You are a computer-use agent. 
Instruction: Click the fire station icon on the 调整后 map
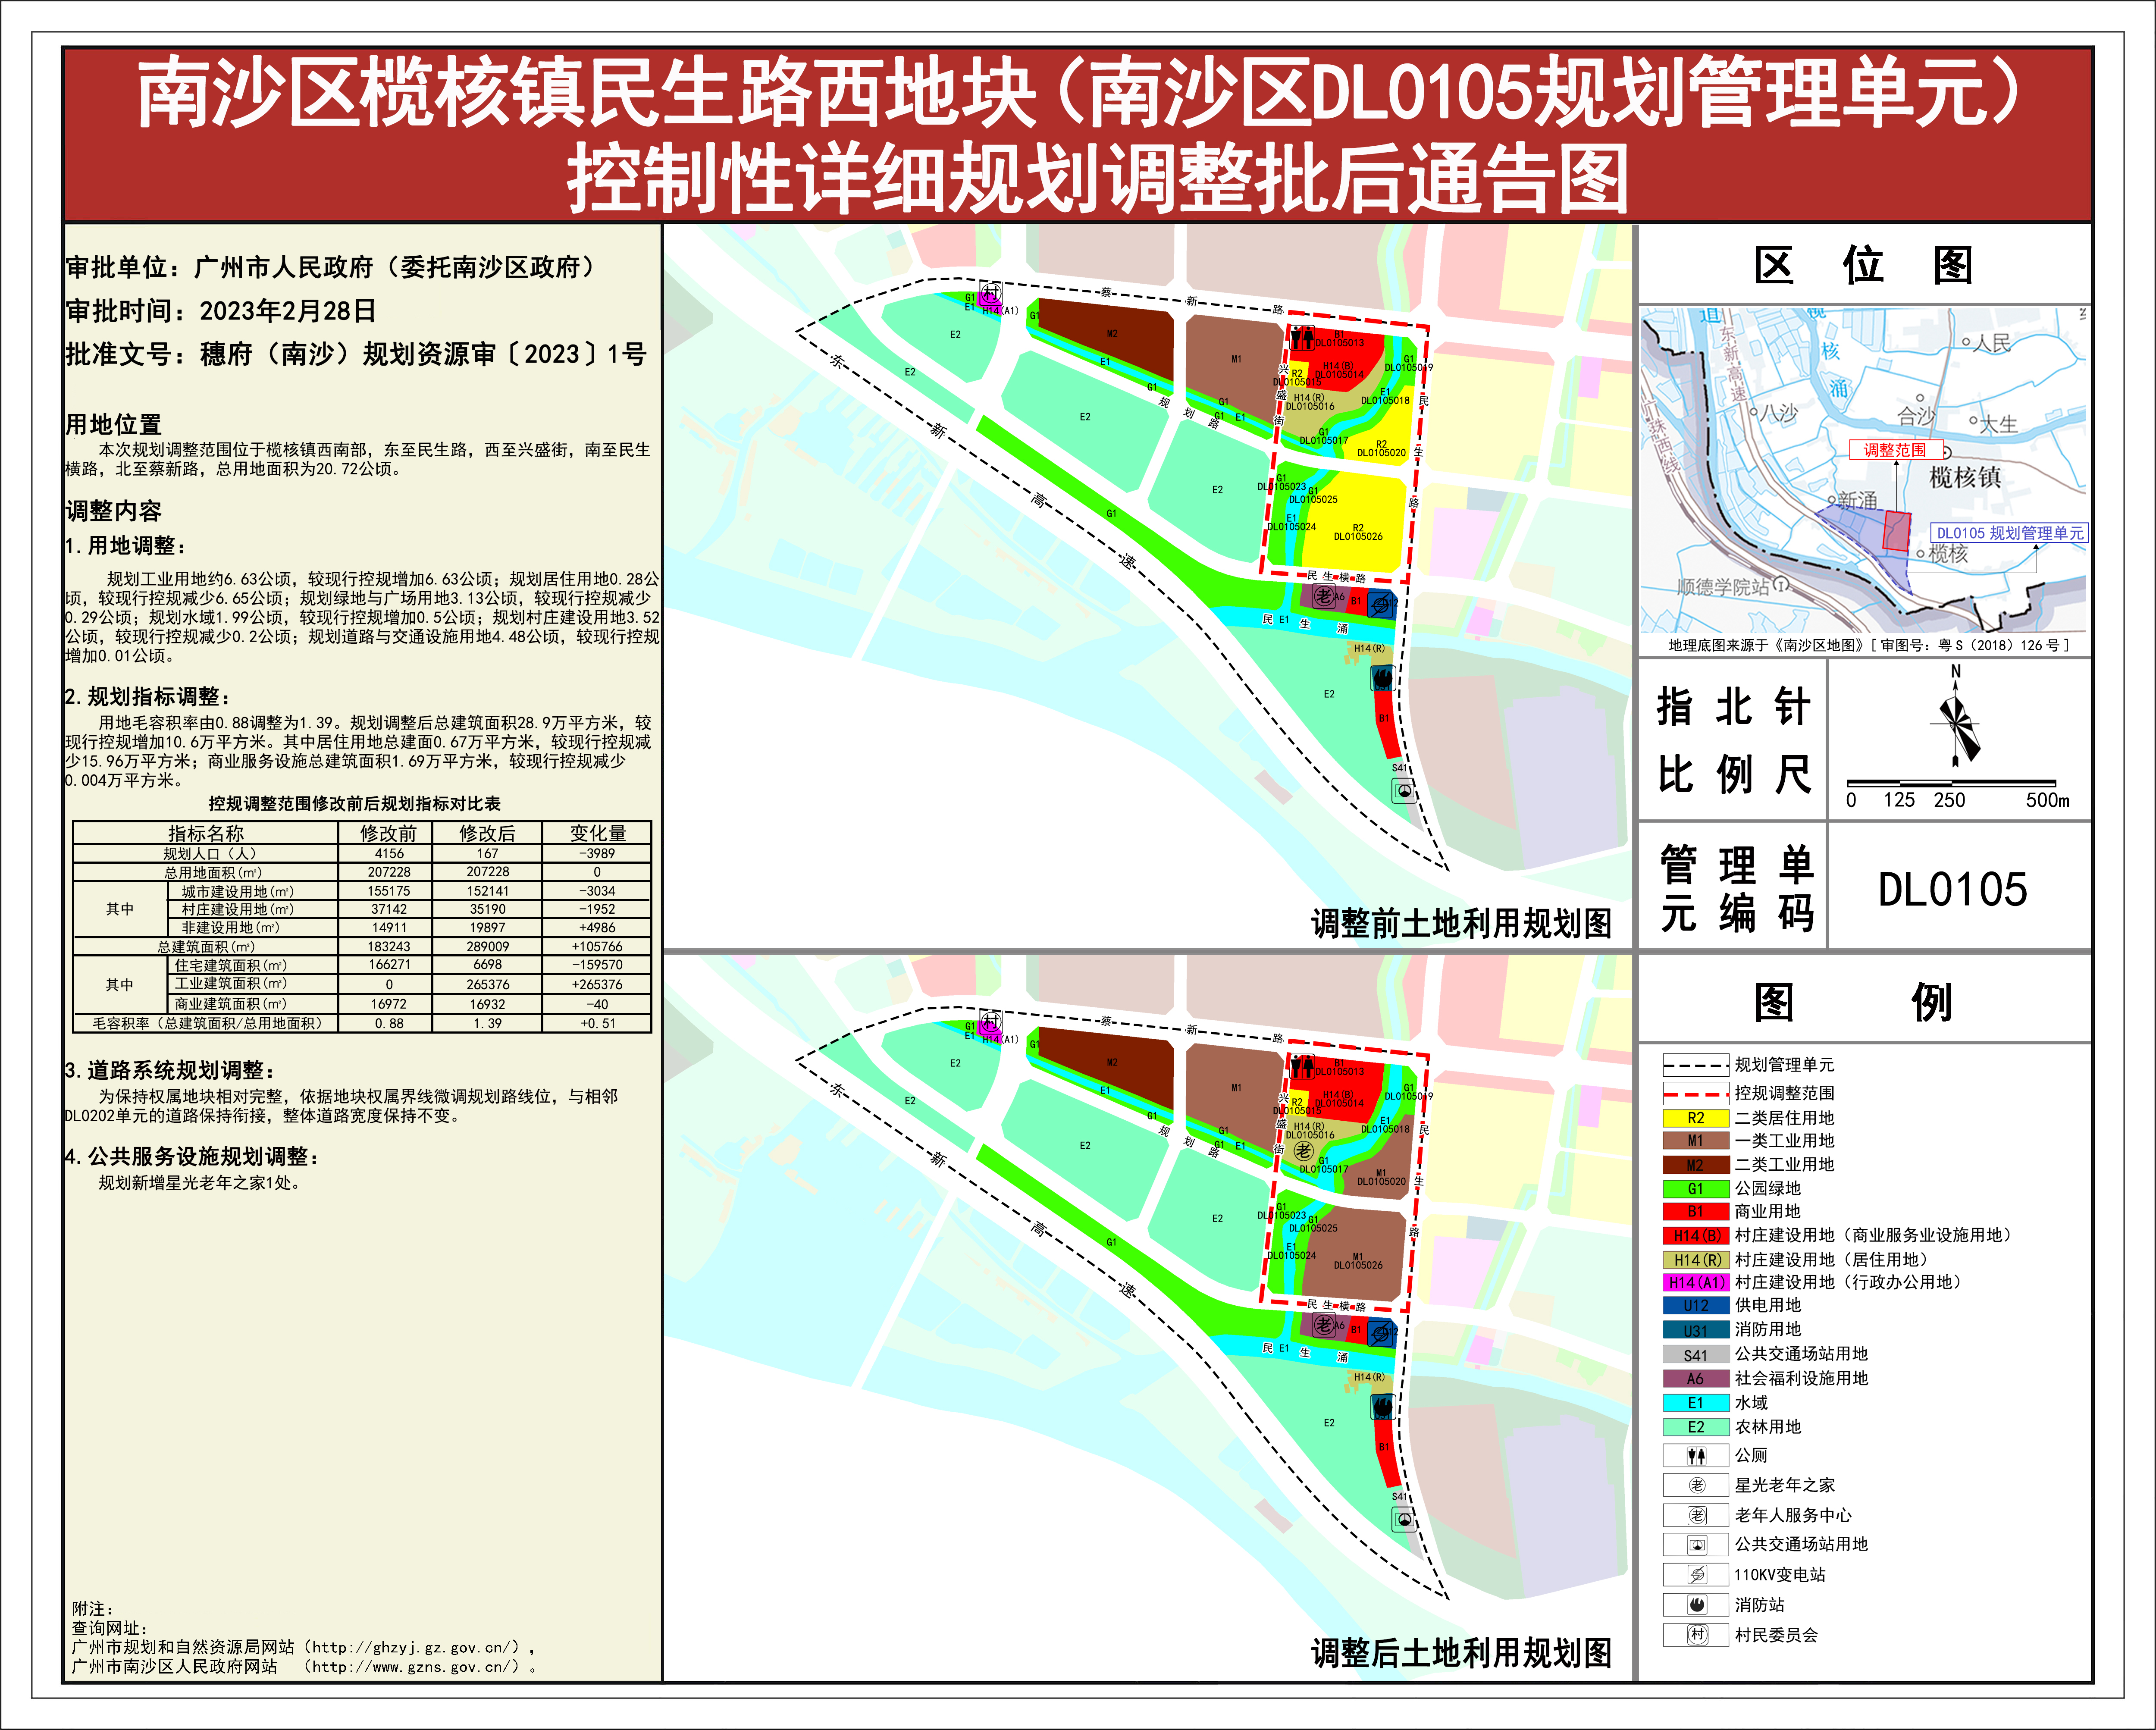coord(1382,1408)
